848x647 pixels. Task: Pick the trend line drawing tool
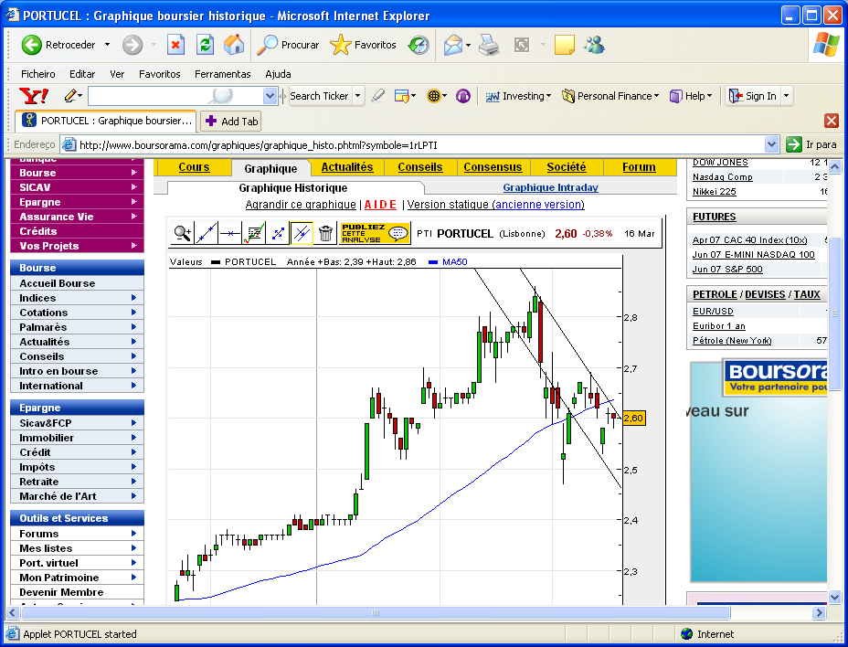207,234
